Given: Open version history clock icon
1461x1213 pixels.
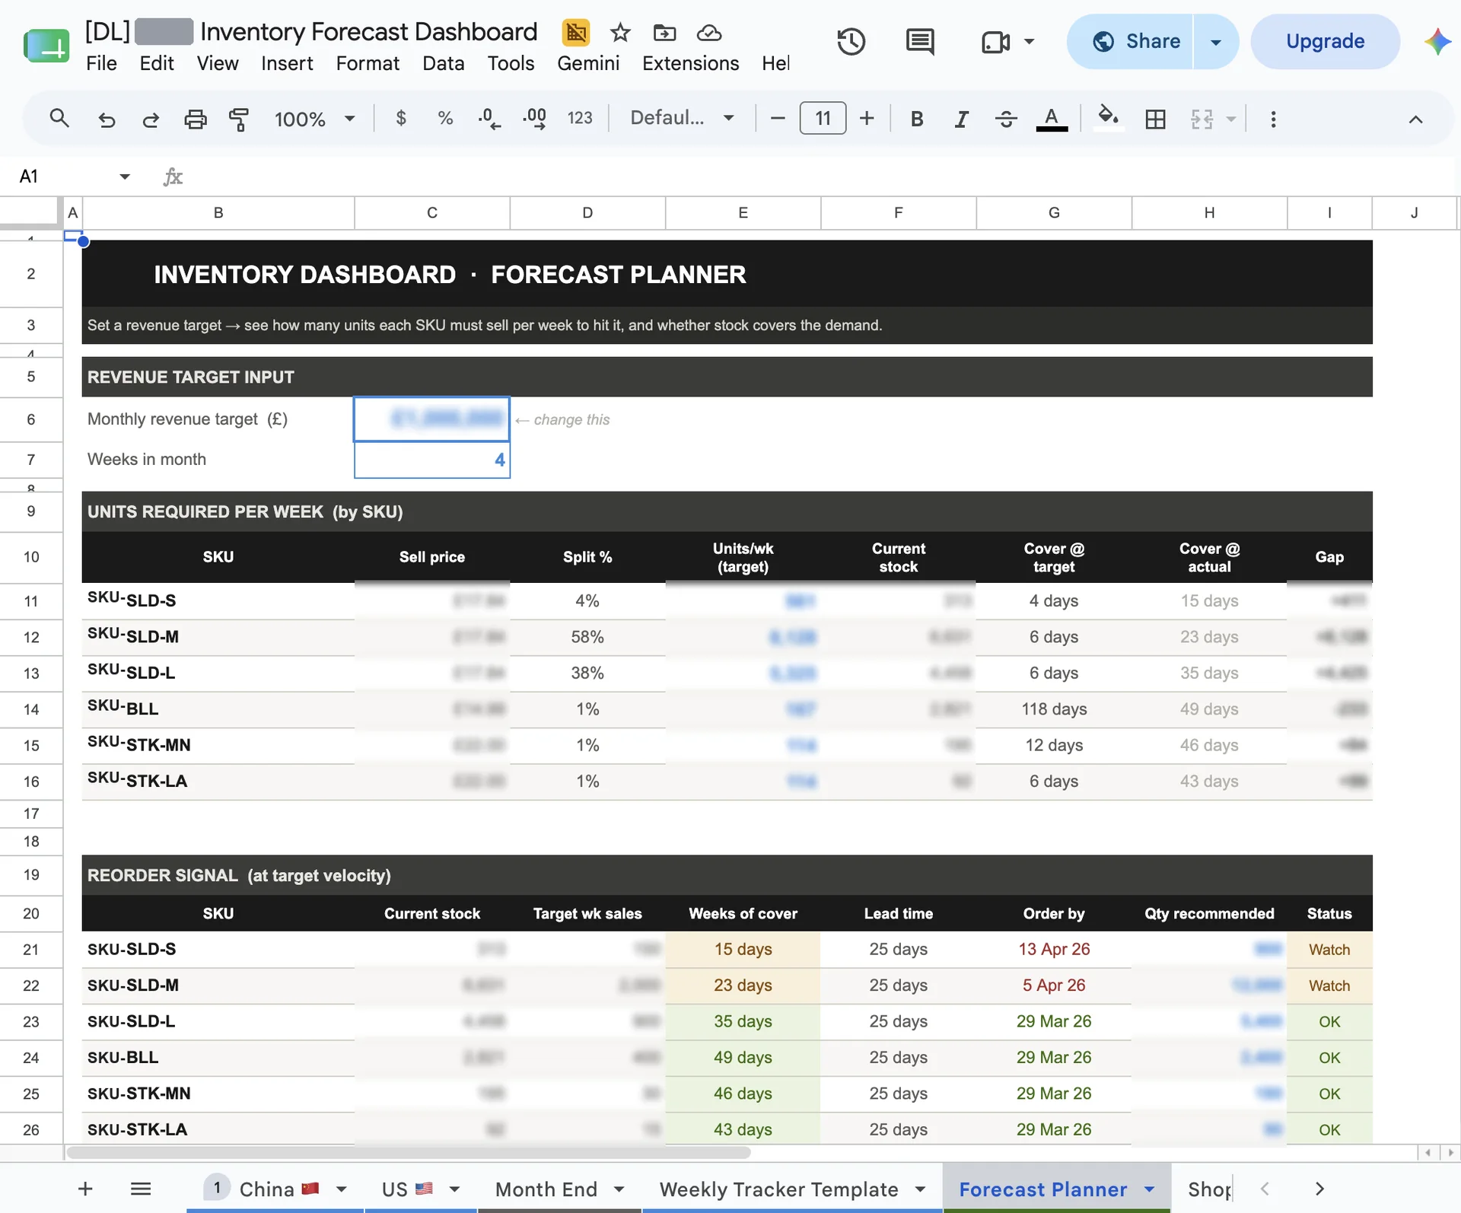Looking at the screenshot, I should point(851,42).
